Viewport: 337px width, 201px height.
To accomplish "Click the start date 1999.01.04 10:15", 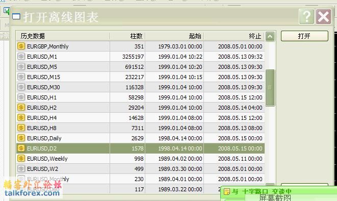I will [180, 77].
